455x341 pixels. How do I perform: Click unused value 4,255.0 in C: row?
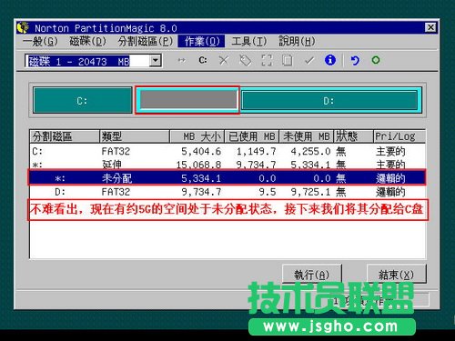(310, 151)
